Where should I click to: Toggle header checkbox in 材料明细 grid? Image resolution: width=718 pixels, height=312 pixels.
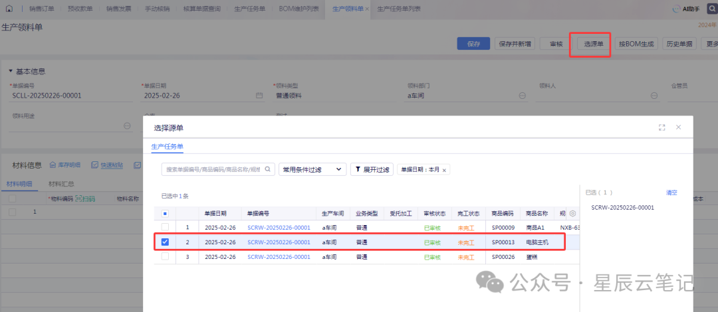pyautogui.click(x=13, y=198)
